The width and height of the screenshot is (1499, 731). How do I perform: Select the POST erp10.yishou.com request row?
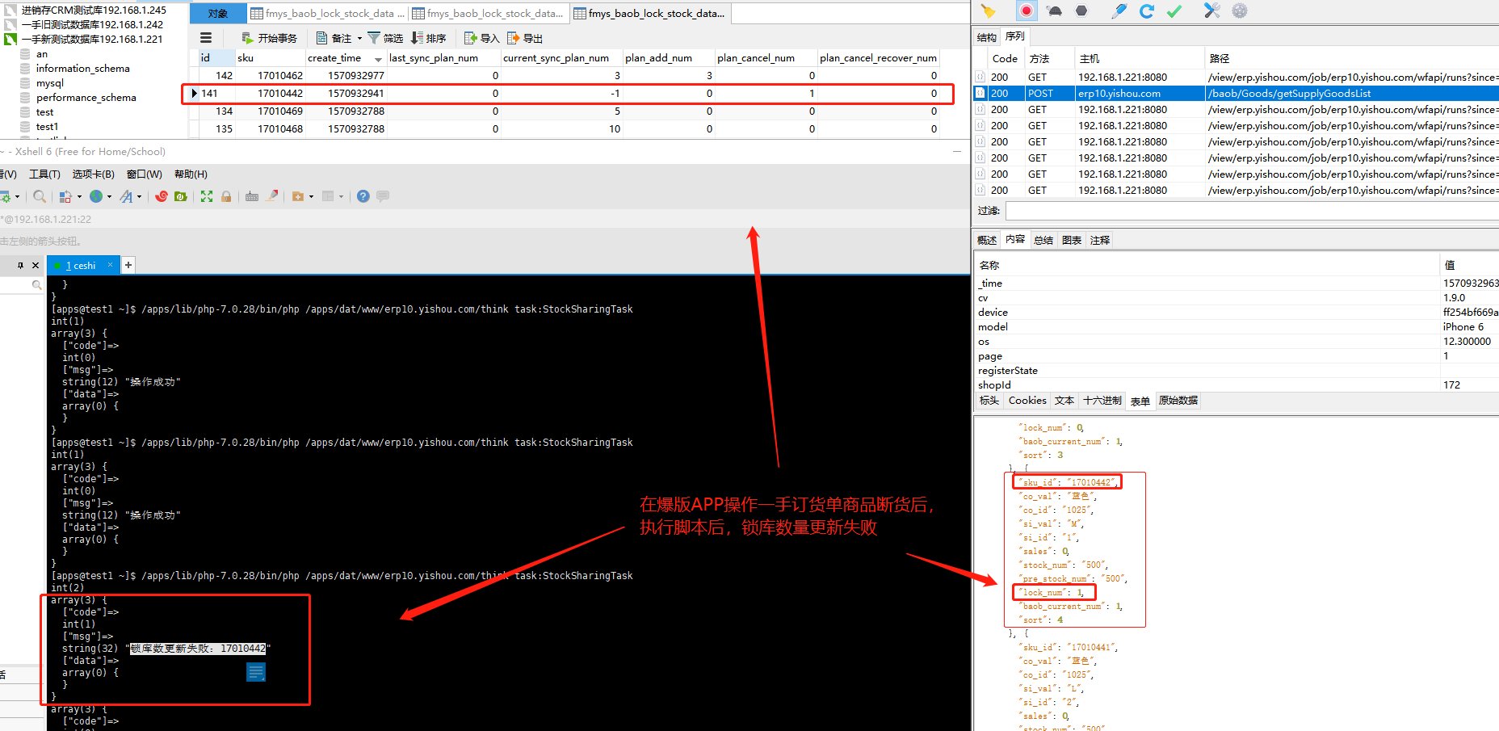pos(1236,94)
